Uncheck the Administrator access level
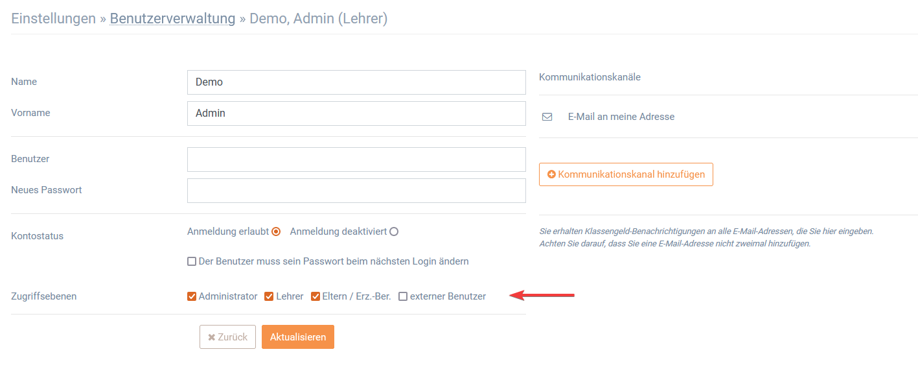This screenshot has height=380, width=918. tap(192, 296)
